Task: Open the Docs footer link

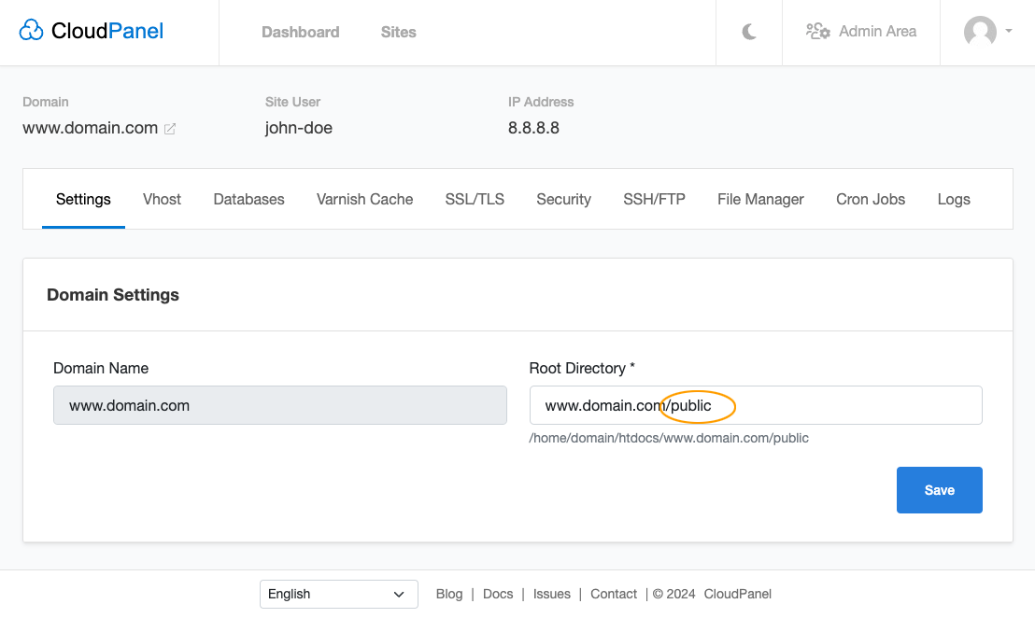Action: [498, 594]
